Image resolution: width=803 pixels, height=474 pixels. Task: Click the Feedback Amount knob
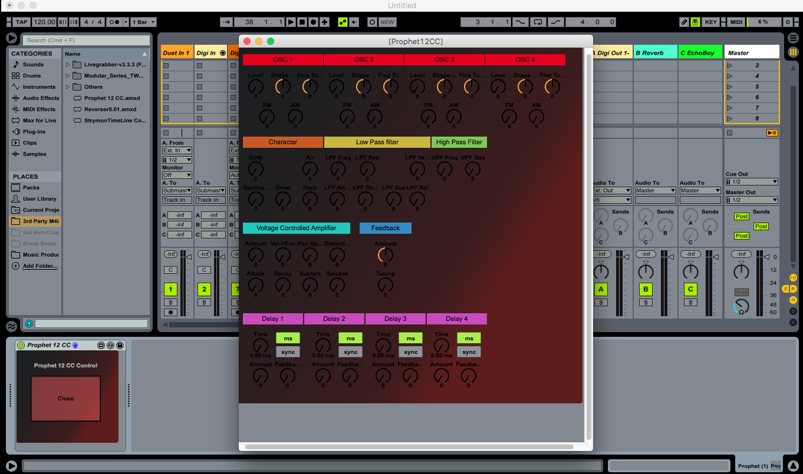(x=385, y=255)
